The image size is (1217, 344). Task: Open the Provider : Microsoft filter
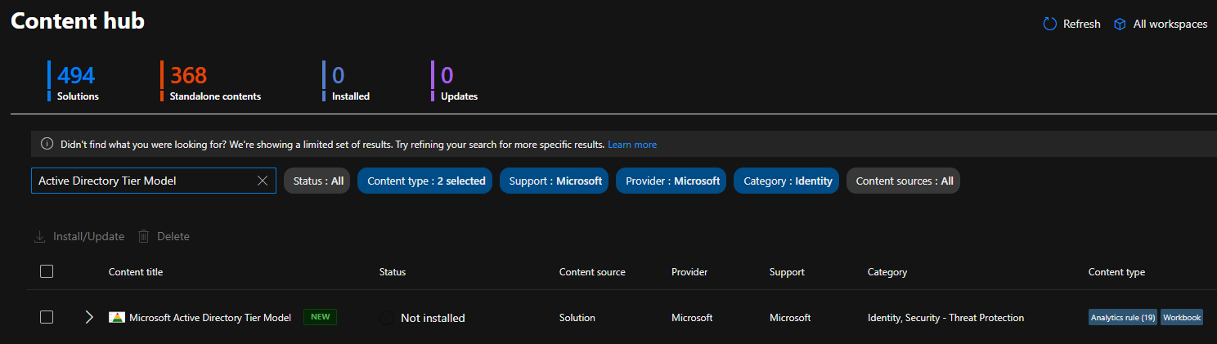671,181
